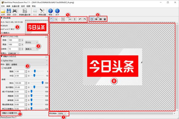Click the 72 像素/in text in image info
The image size is (179, 119).
click(x=5, y=33)
